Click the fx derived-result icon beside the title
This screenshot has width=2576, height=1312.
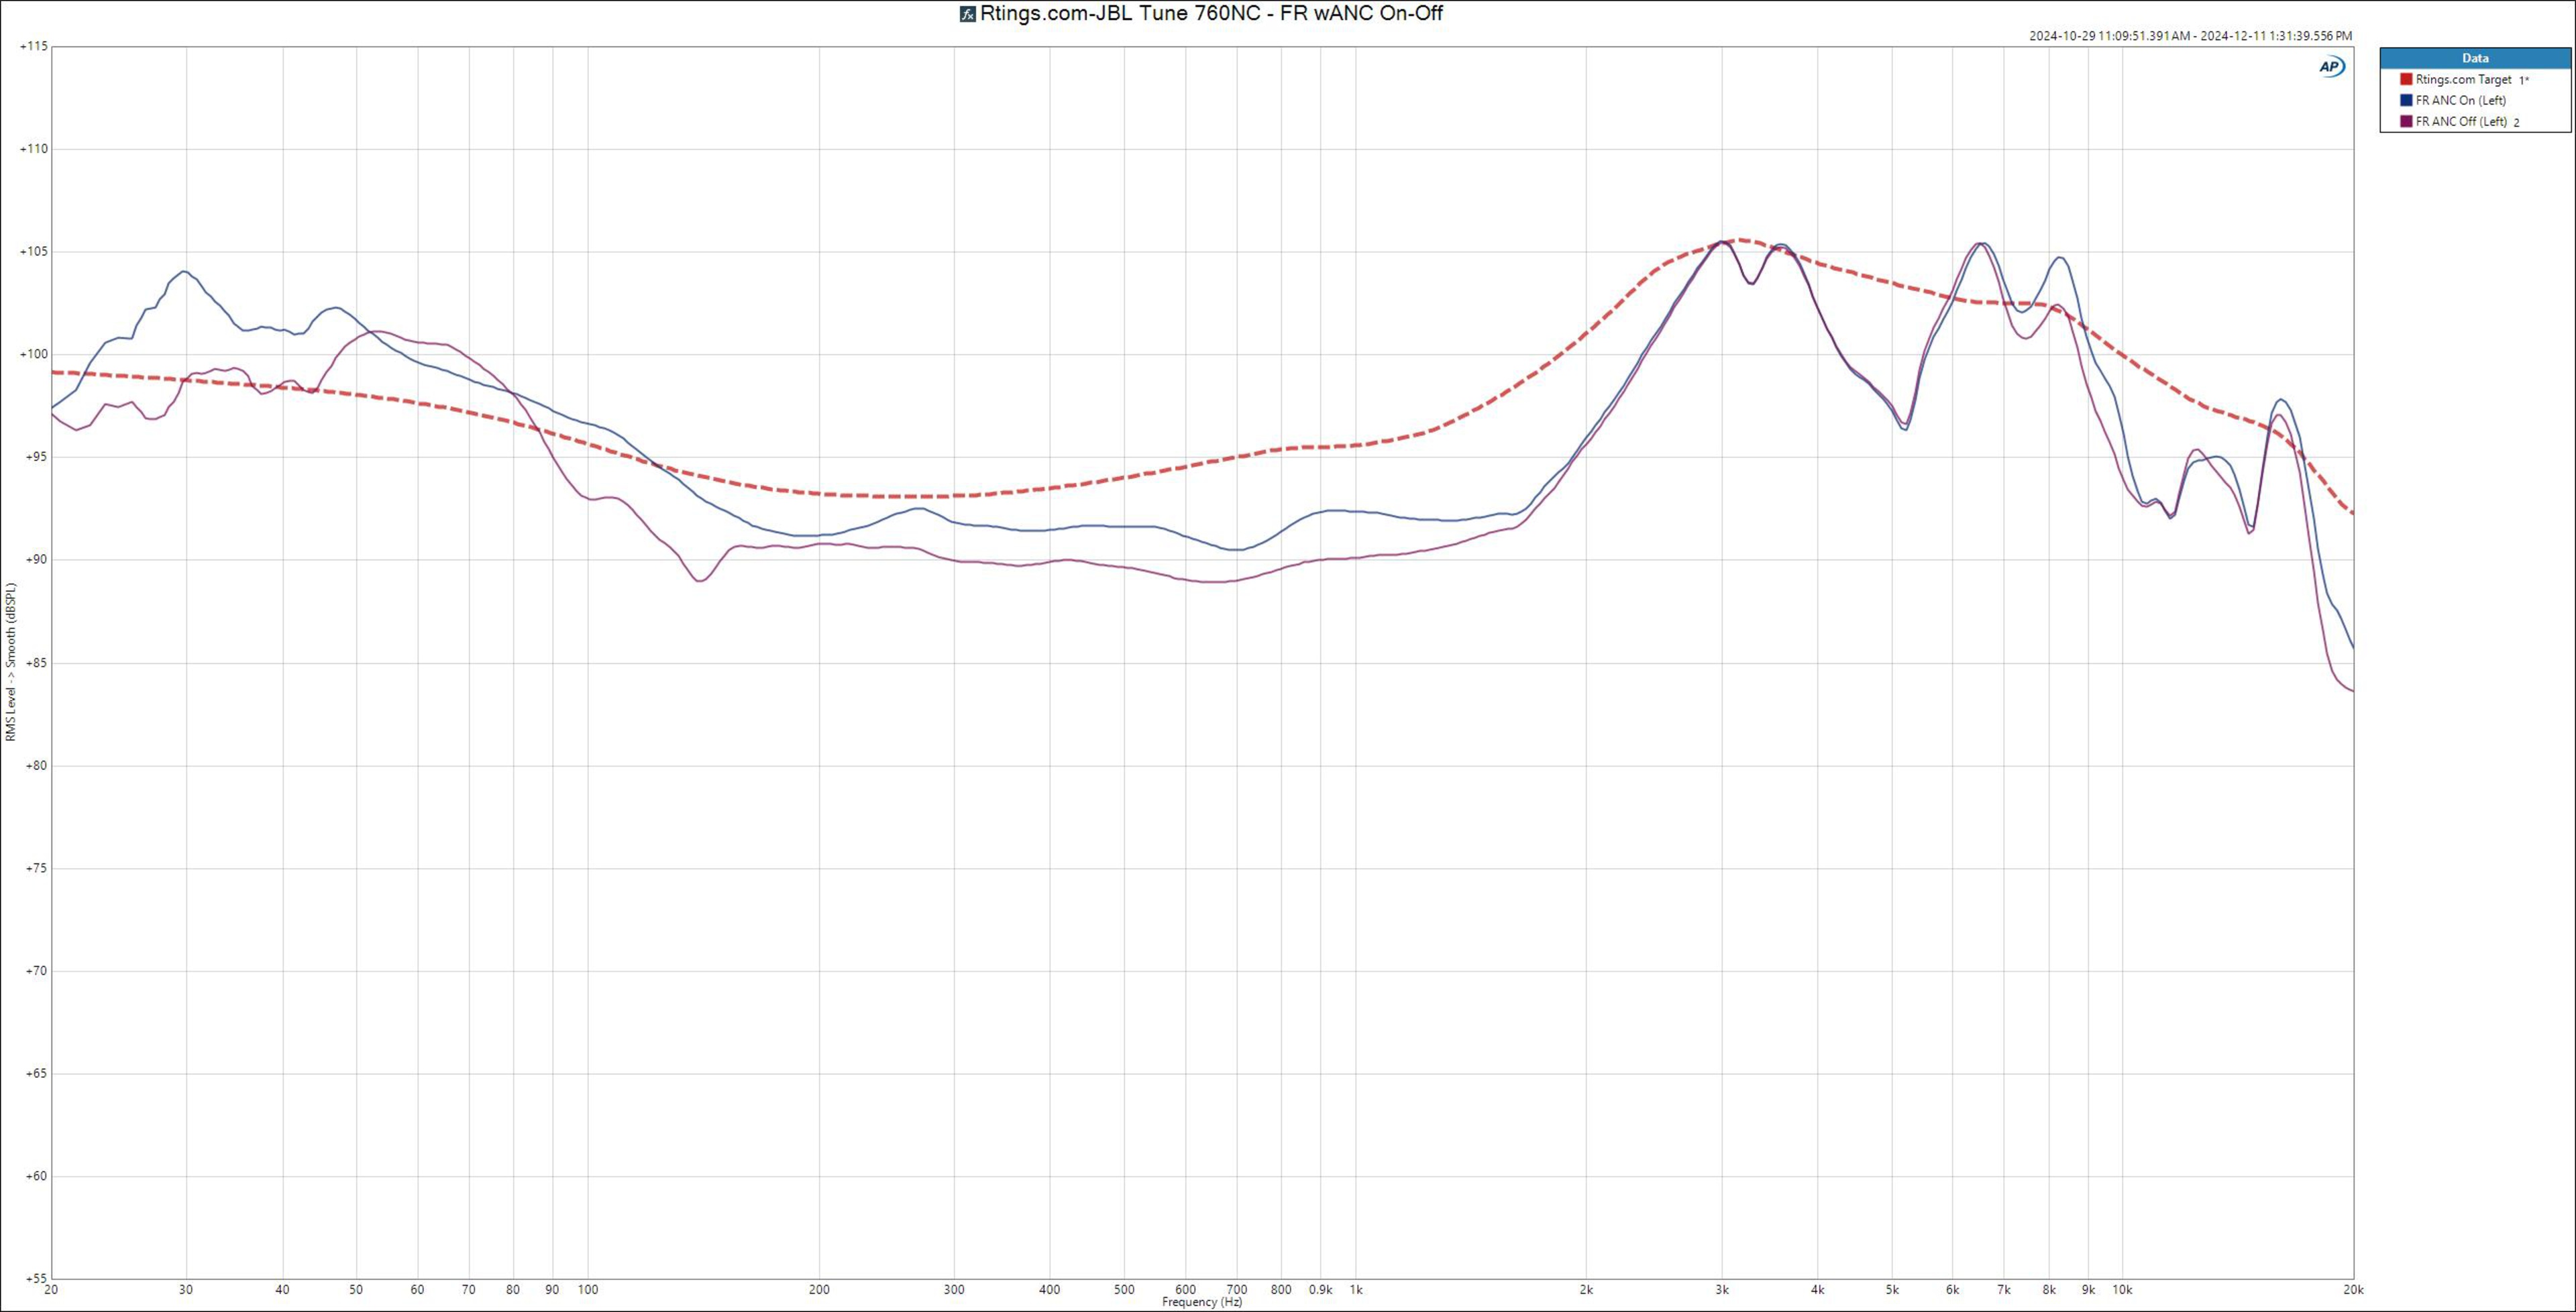click(x=967, y=14)
